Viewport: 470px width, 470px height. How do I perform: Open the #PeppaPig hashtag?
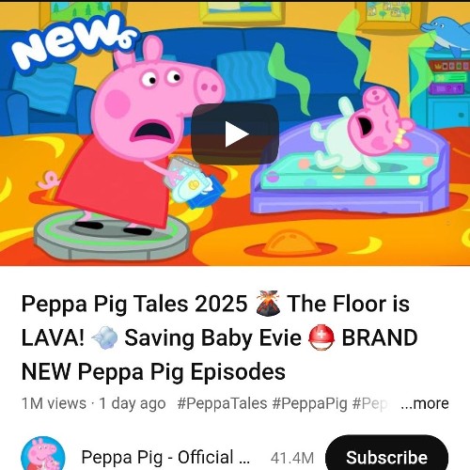click(x=309, y=403)
